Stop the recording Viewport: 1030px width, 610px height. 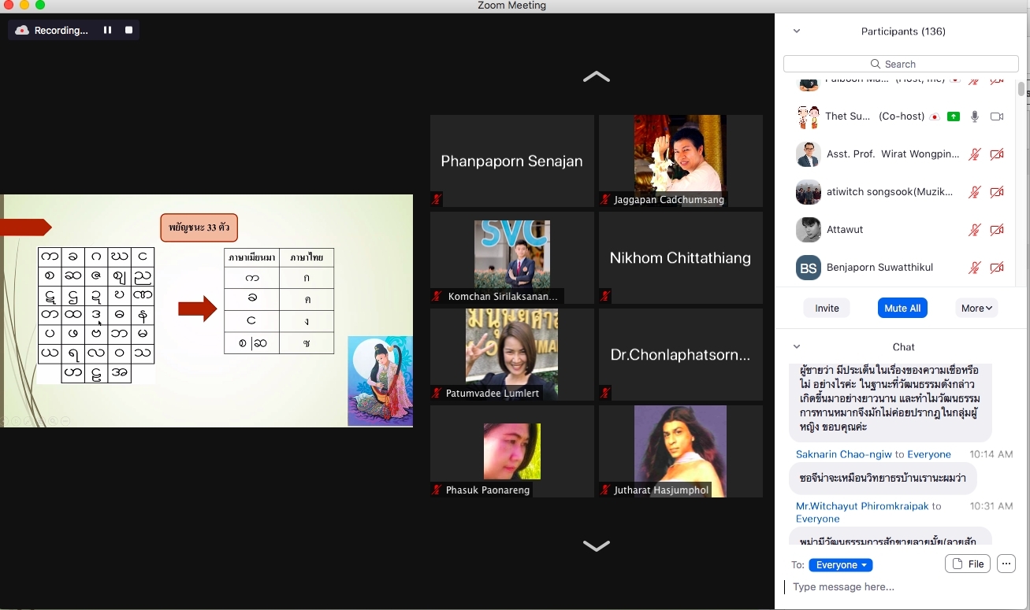click(x=128, y=30)
